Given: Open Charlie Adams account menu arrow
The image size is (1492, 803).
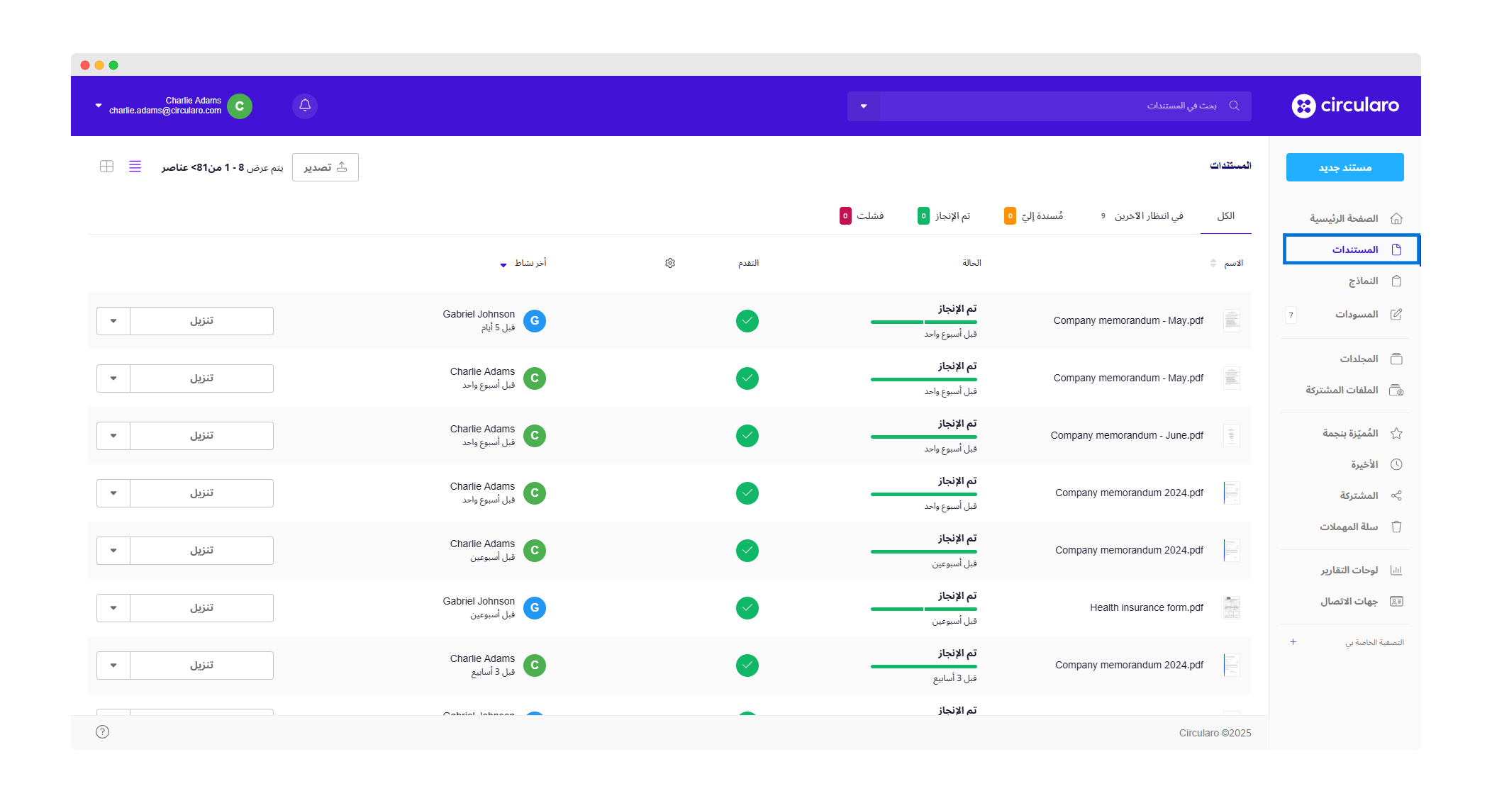Looking at the screenshot, I should 99,106.
